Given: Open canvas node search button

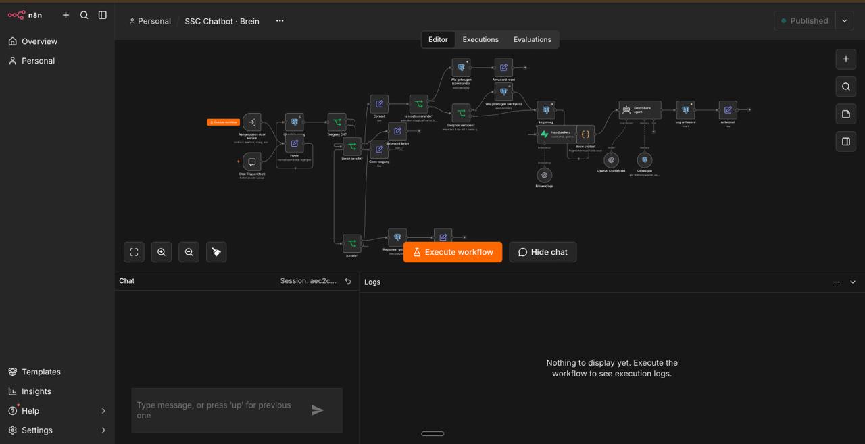Looking at the screenshot, I should (845, 87).
